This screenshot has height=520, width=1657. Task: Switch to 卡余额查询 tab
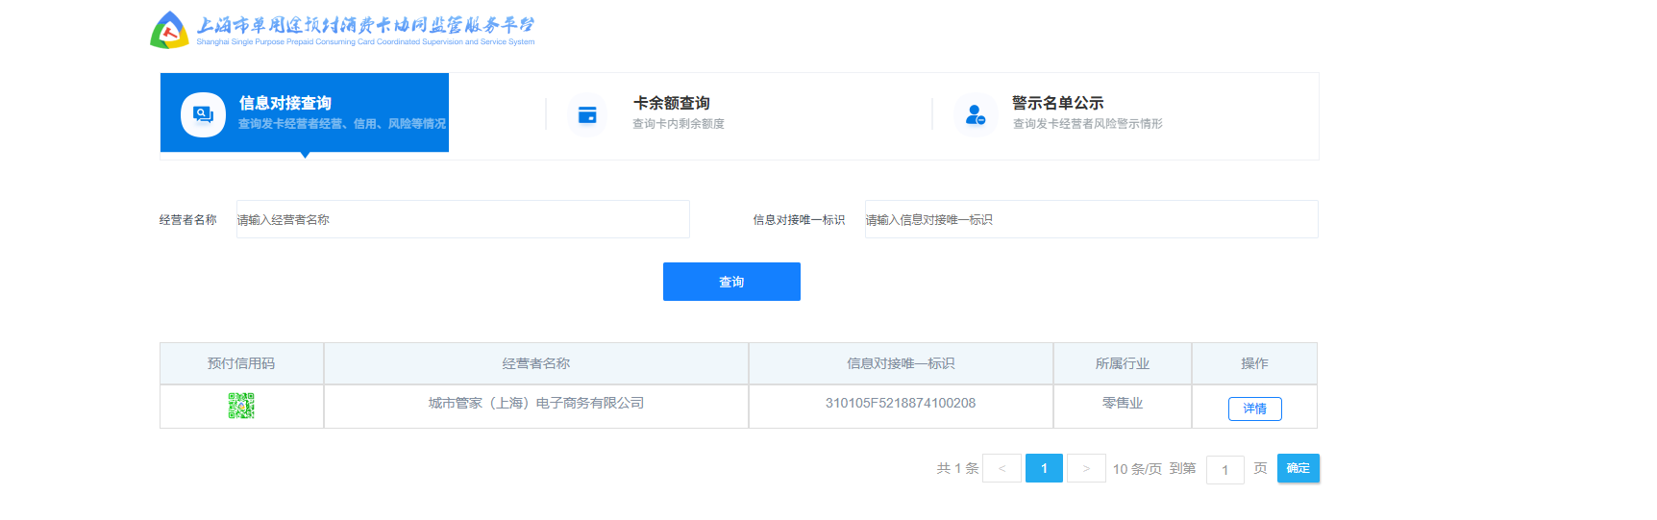pos(671,103)
